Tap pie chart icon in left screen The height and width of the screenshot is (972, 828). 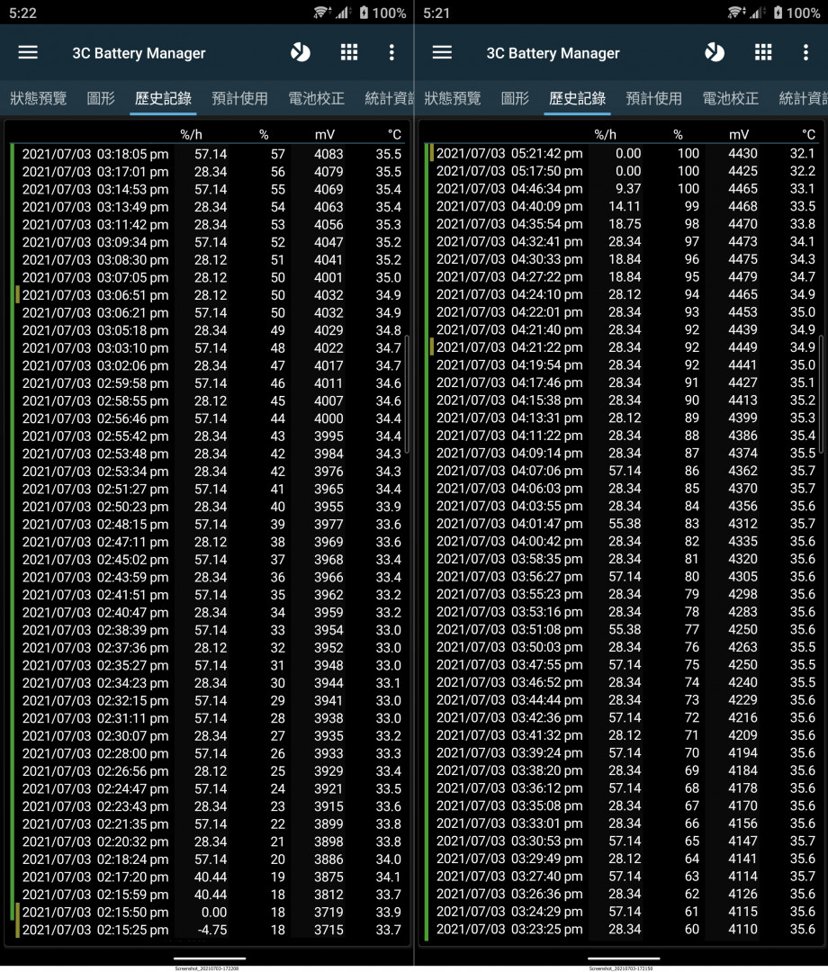(301, 53)
